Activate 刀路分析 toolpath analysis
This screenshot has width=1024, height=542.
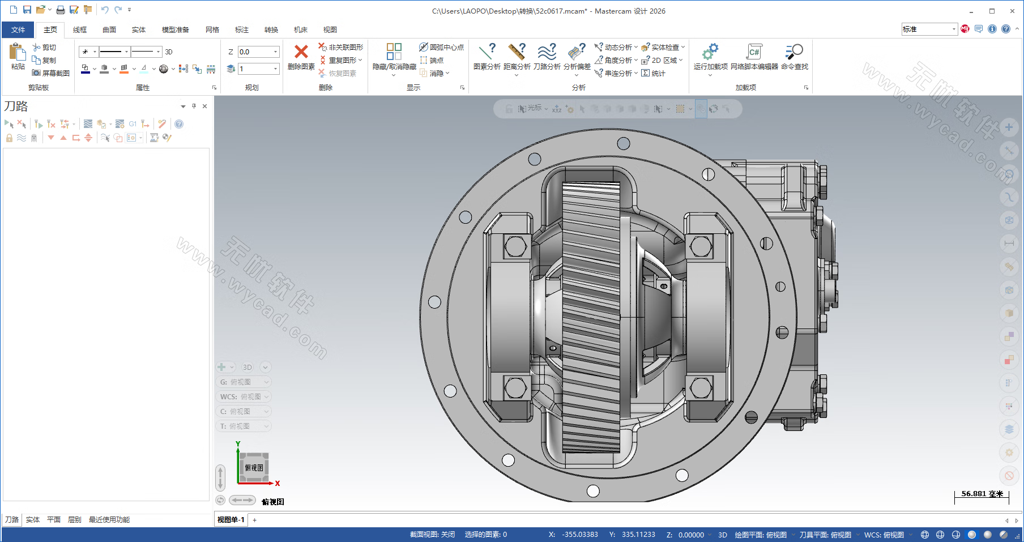coord(547,57)
